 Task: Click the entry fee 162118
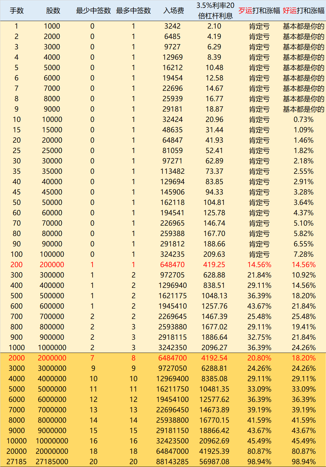click(x=172, y=202)
